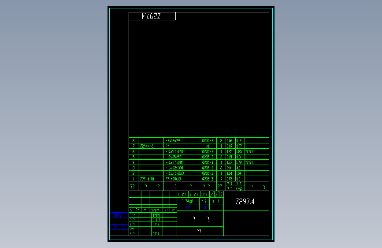Screen dimensions: 382x248
Task: Click the (kg) weight column header
Action: (239, 188)
